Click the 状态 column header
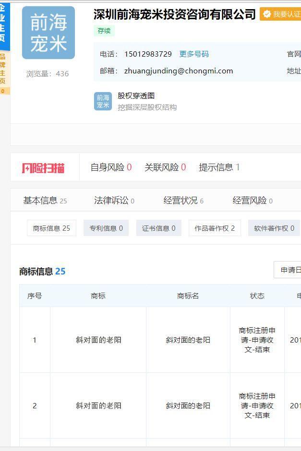301x451 pixels. (257, 296)
